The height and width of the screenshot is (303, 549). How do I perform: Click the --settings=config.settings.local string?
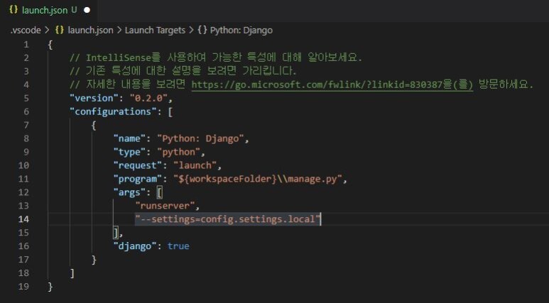tap(228, 219)
